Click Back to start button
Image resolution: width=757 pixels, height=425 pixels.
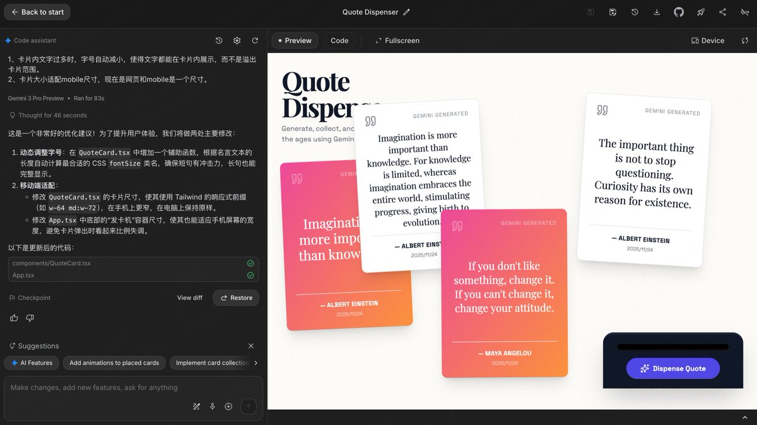[37, 12]
